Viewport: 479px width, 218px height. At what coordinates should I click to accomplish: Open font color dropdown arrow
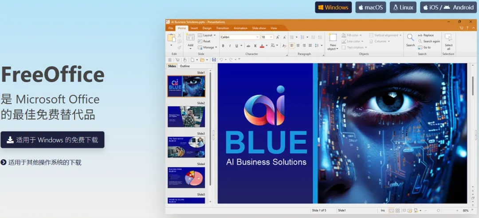[267, 46]
